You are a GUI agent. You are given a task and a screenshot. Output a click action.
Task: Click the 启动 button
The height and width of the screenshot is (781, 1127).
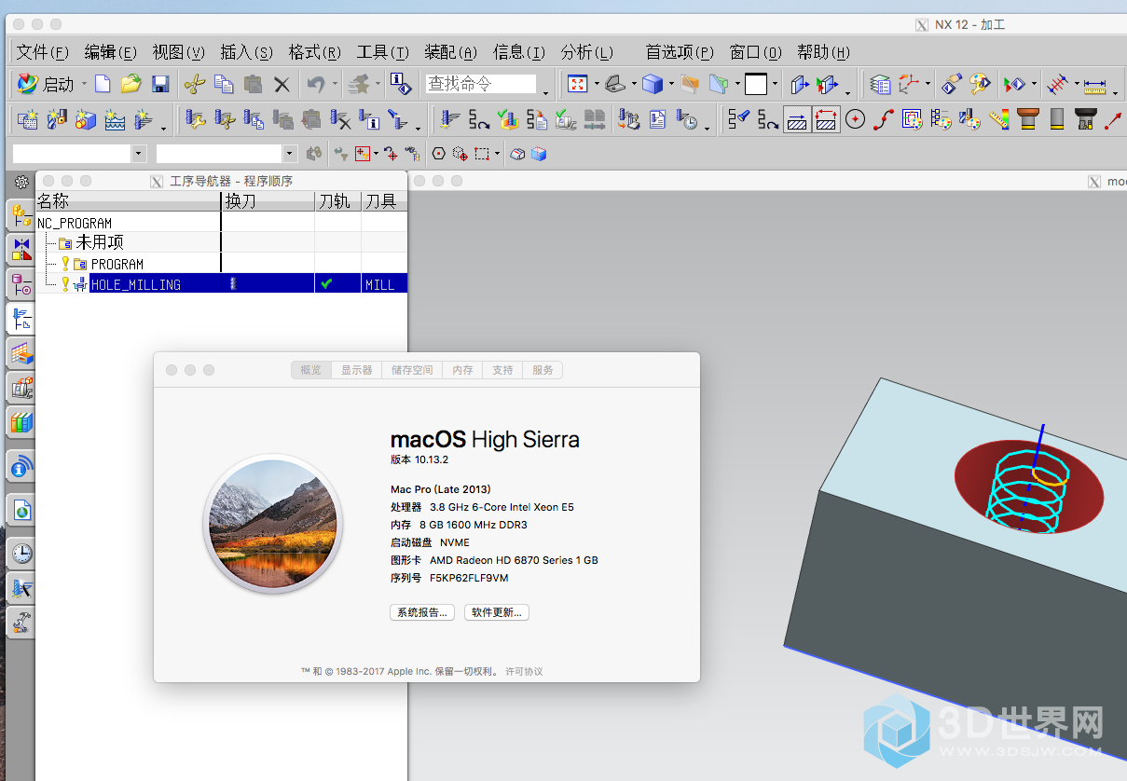tap(47, 84)
